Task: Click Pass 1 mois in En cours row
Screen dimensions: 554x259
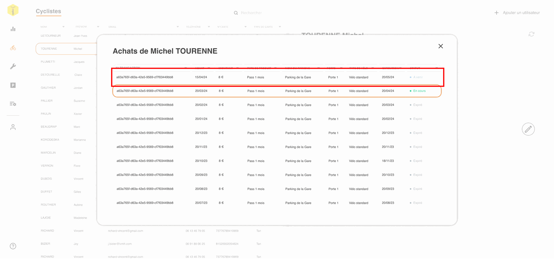Action: click(x=256, y=91)
